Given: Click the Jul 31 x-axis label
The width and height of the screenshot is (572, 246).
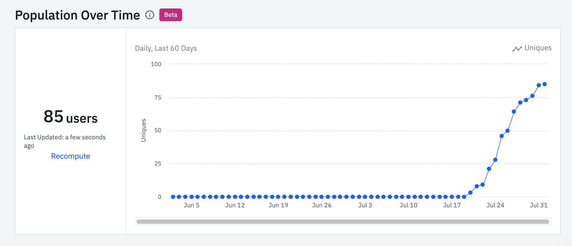Looking at the screenshot, I should [x=539, y=205].
